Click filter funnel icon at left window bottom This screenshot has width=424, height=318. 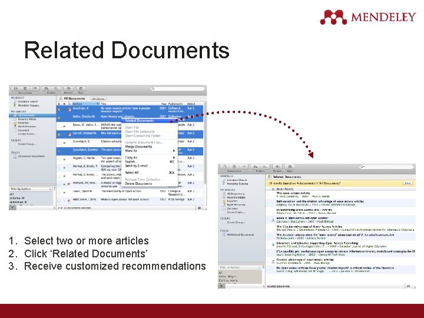pos(13,208)
